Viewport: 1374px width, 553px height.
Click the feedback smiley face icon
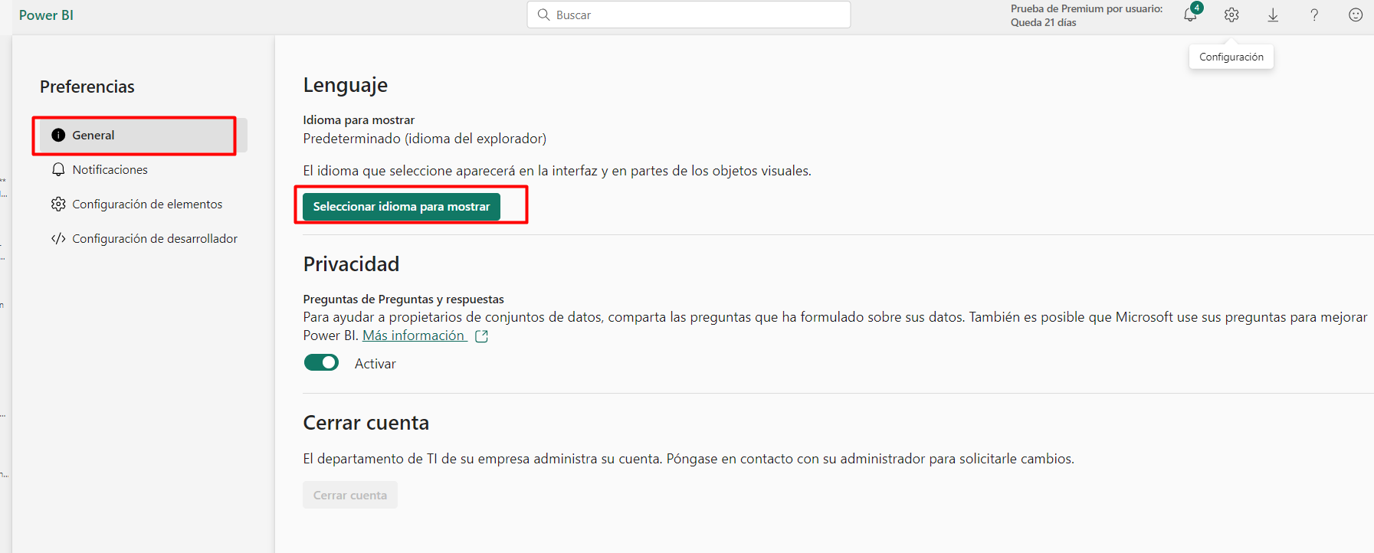click(1356, 15)
